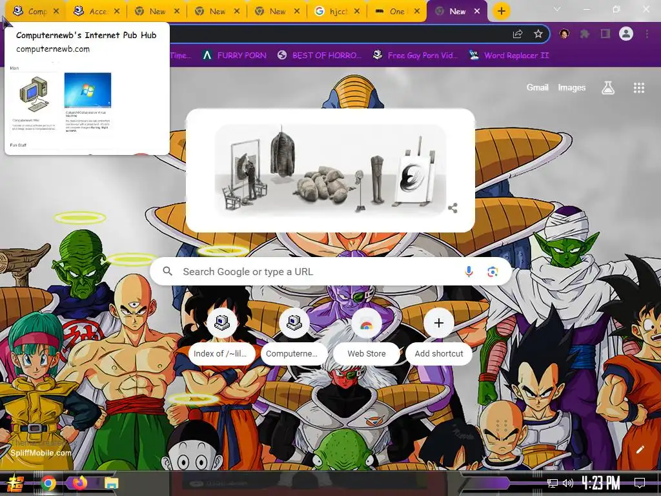Click the SpliffMobile.com theme credit

(41, 453)
